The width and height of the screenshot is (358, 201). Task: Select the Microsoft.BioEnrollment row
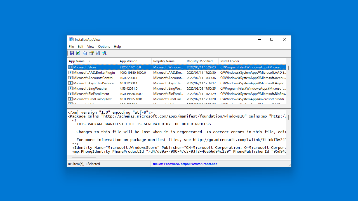point(177,94)
